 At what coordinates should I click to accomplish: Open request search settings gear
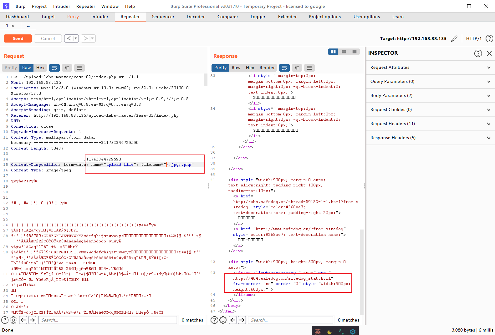click(13, 320)
